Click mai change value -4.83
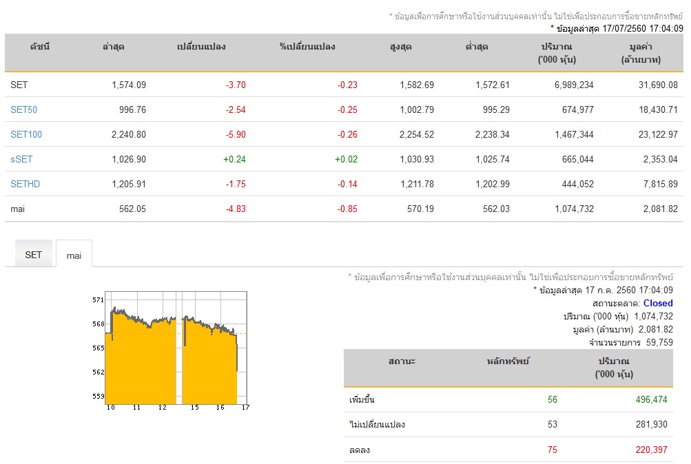This screenshot has width=691, height=464. pos(236,209)
